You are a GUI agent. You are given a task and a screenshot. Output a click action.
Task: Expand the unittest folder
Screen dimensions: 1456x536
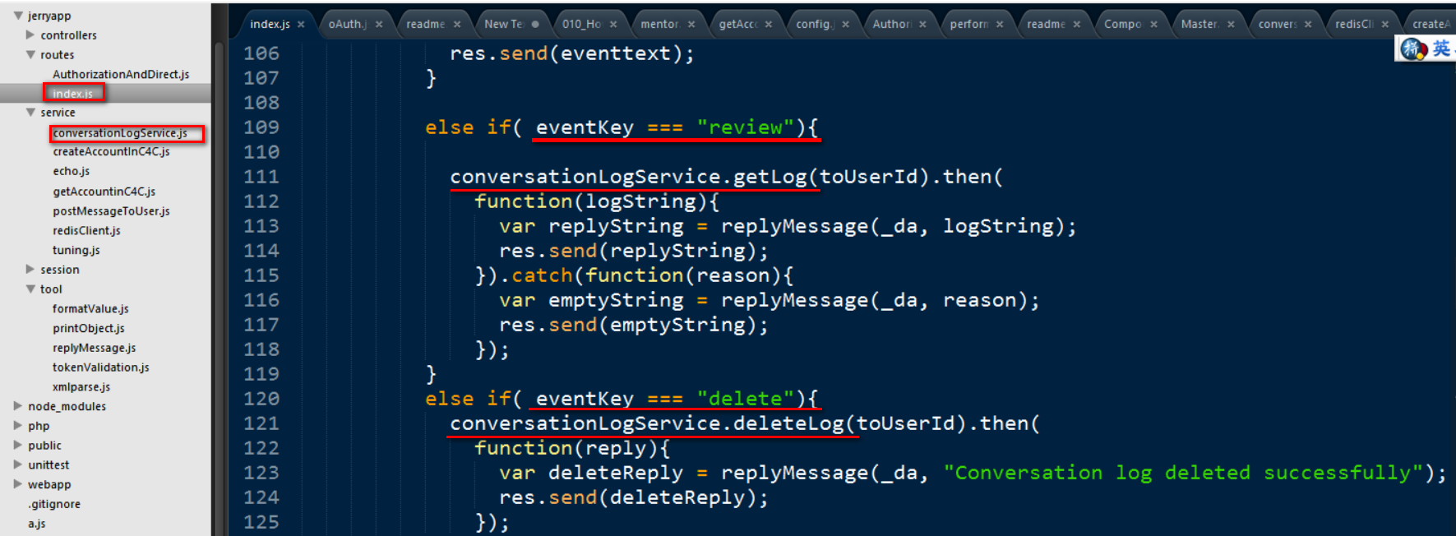[18, 465]
